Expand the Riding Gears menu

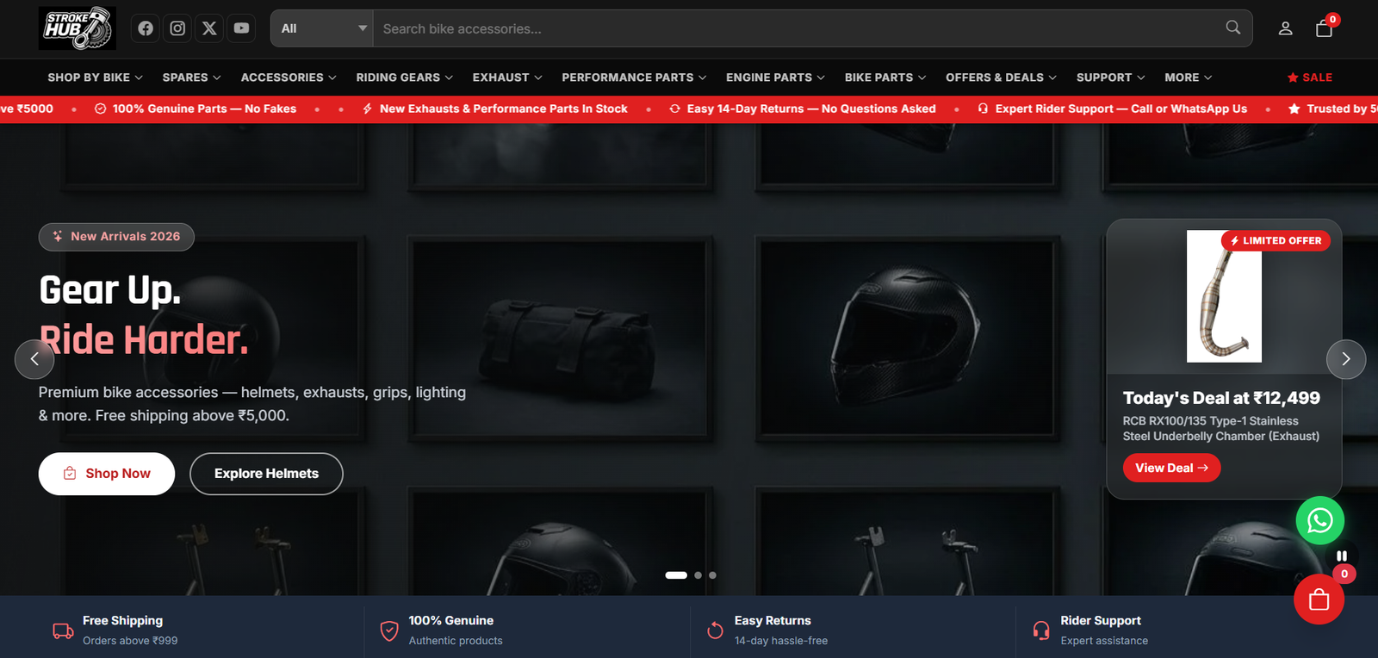(404, 78)
